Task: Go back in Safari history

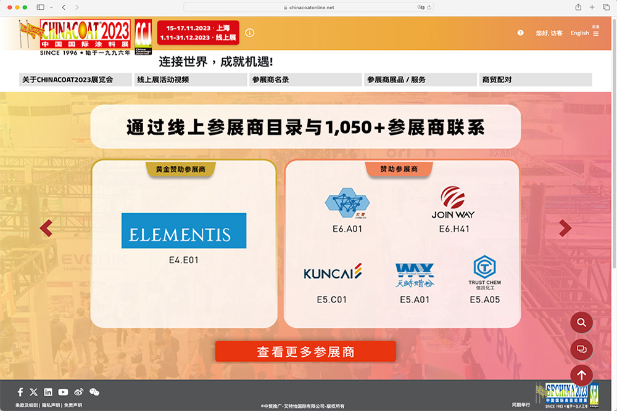Action: (x=64, y=7)
